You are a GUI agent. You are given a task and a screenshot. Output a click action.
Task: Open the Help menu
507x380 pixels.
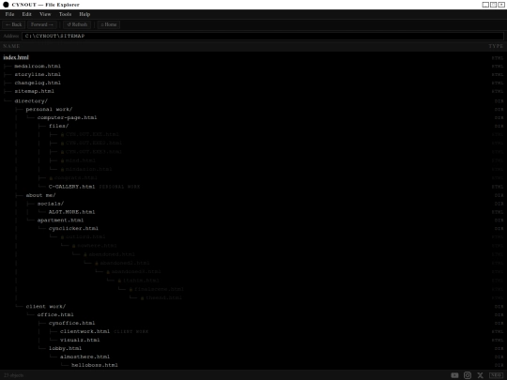point(84,14)
